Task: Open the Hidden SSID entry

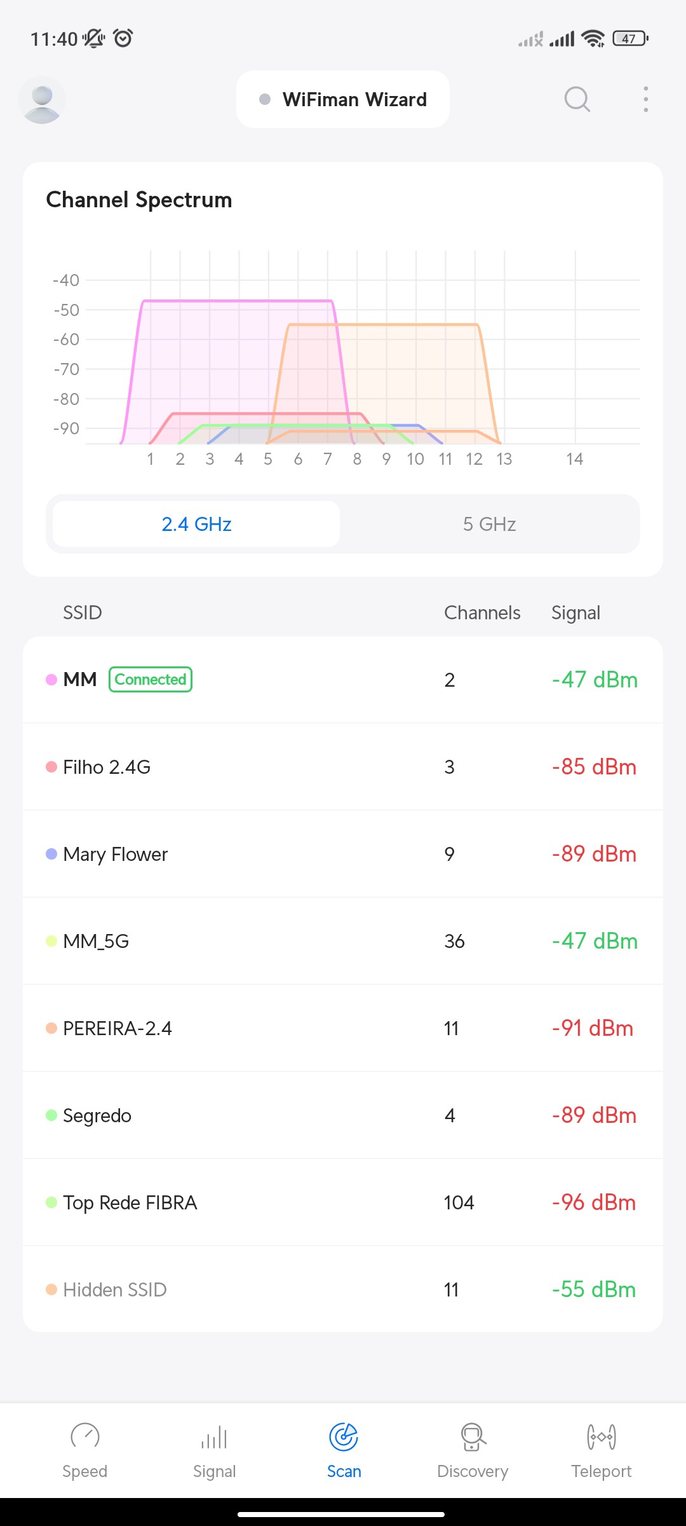Action: click(343, 1289)
